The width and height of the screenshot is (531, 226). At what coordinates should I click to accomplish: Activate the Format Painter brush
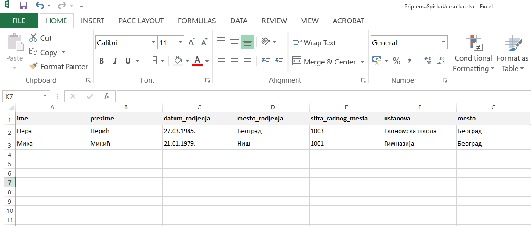[58, 67]
